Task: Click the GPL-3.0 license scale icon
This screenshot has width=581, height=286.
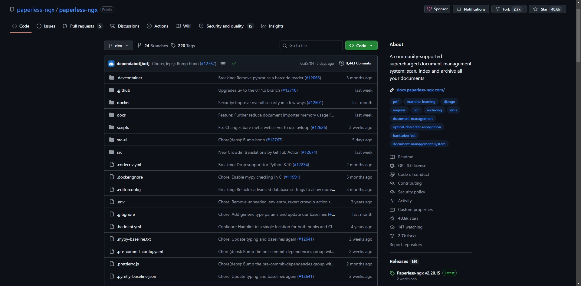Action: [x=392, y=166]
